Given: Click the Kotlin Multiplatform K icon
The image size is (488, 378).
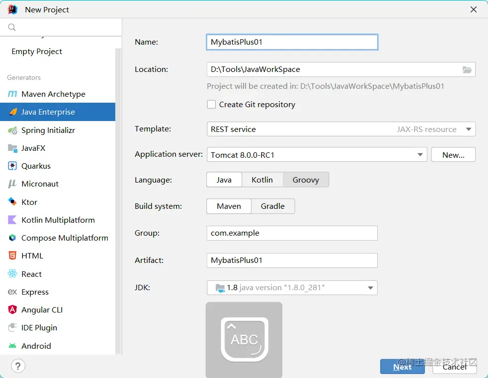Looking at the screenshot, I should (x=12, y=220).
